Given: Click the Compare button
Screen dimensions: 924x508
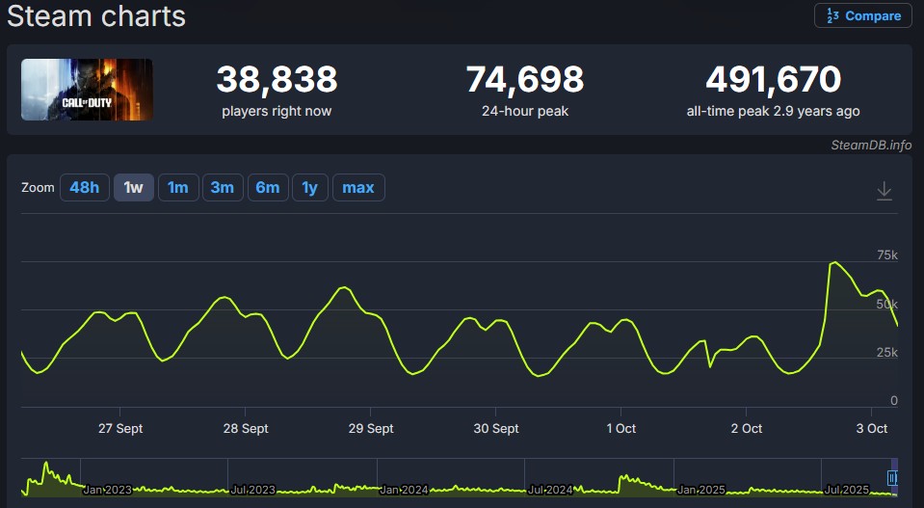Looking at the screenshot, I should pos(862,15).
